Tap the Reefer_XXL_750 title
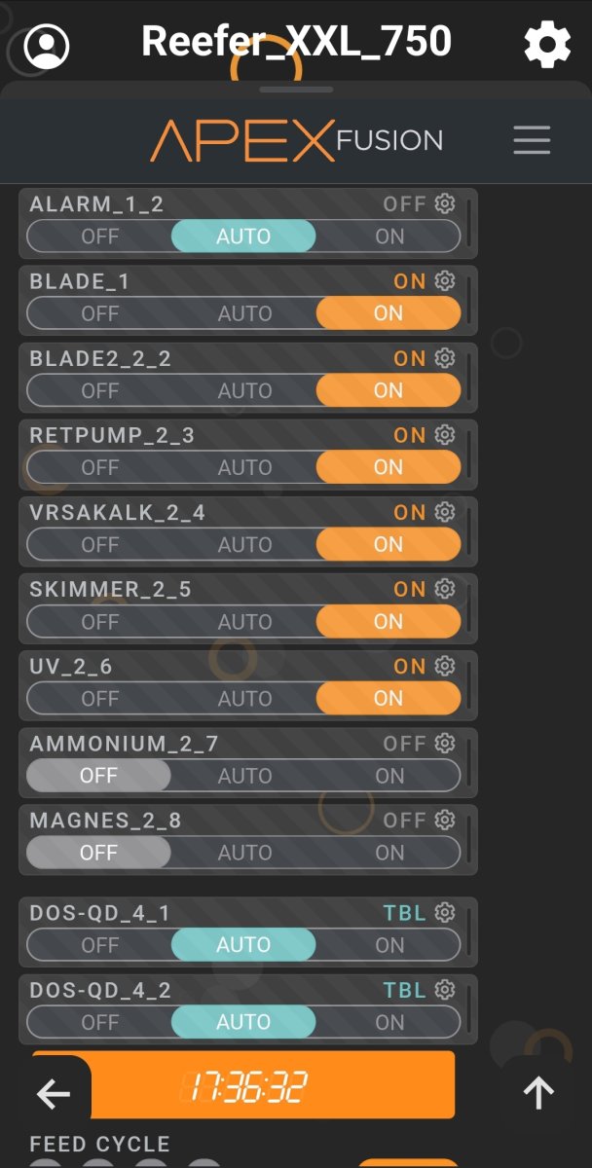 point(296,42)
